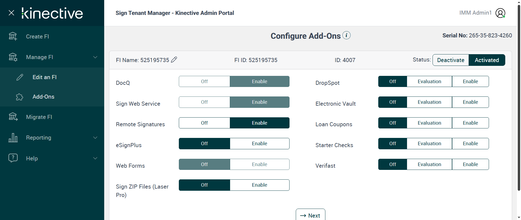Set DropSpot to Evaluation
This screenshot has height=220, width=521.
tap(429, 82)
